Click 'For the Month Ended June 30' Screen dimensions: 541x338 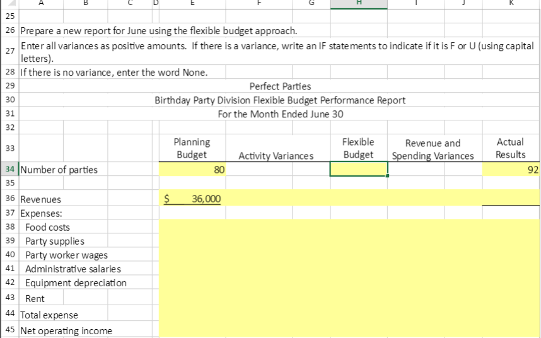pyautogui.click(x=280, y=114)
